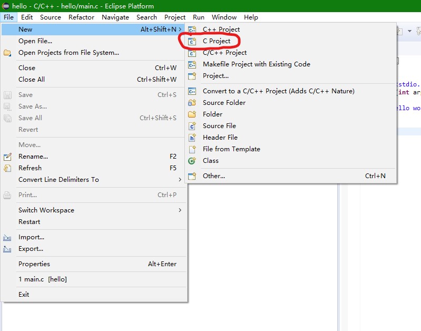
Task: Click the C++ Project icon
Action: (x=192, y=30)
